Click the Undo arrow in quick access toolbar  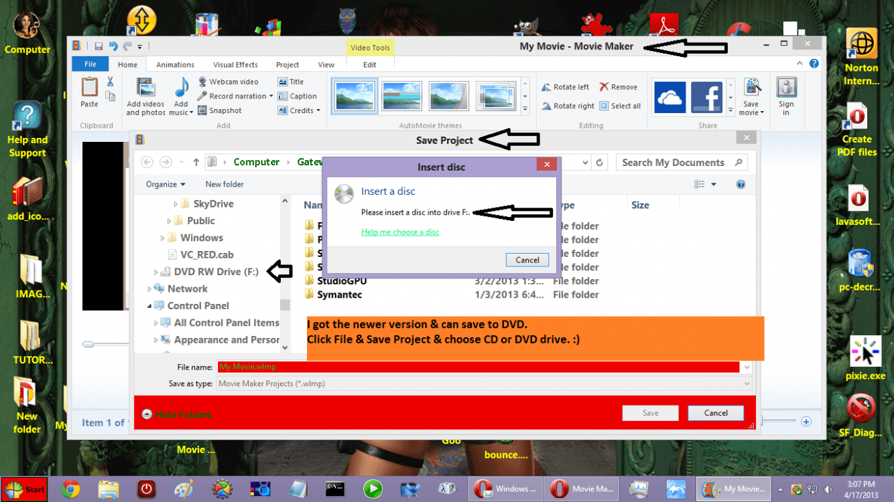point(113,46)
